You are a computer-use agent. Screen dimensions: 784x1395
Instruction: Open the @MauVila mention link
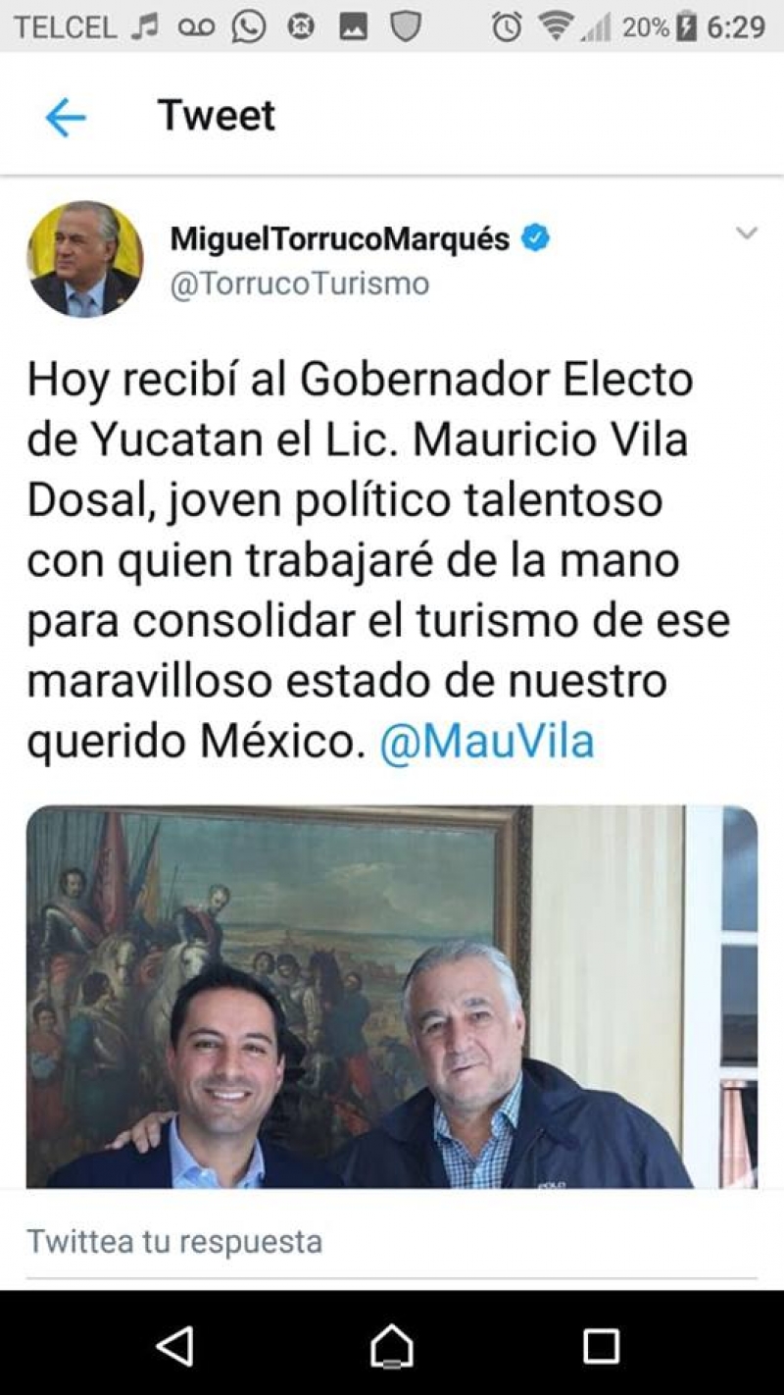487,742
